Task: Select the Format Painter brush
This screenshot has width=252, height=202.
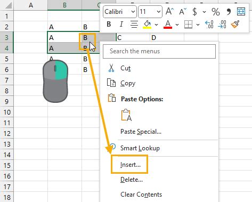Action: (235, 24)
